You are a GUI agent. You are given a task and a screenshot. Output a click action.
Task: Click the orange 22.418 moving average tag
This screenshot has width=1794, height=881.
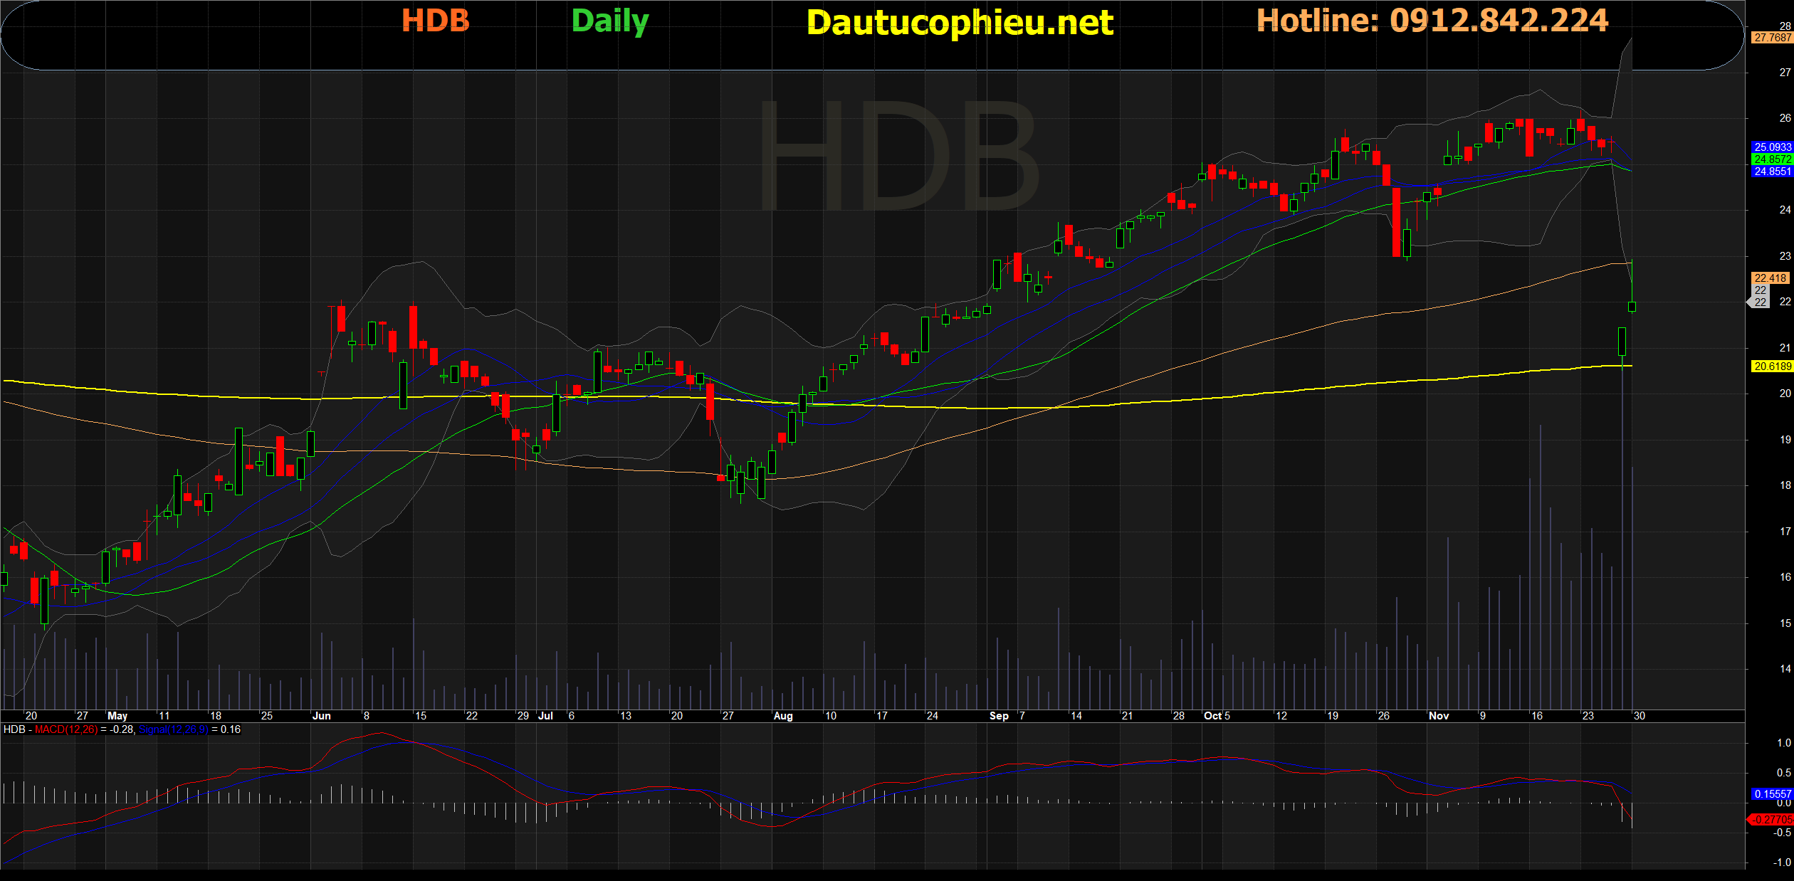coord(1770,278)
